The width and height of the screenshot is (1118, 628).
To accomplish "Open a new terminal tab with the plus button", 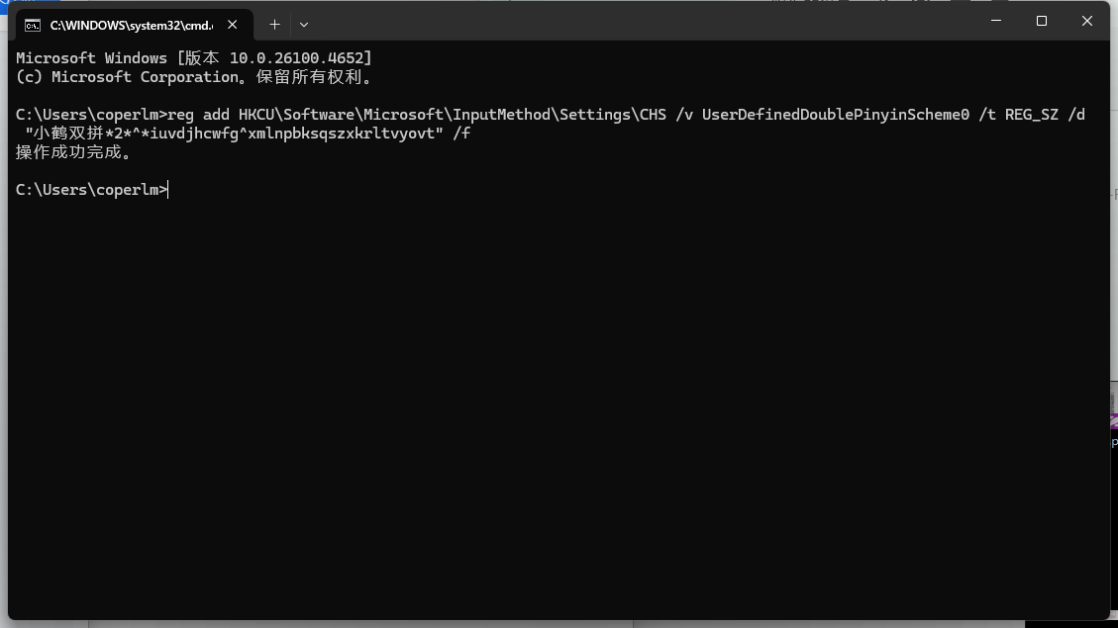I will coord(274,25).
